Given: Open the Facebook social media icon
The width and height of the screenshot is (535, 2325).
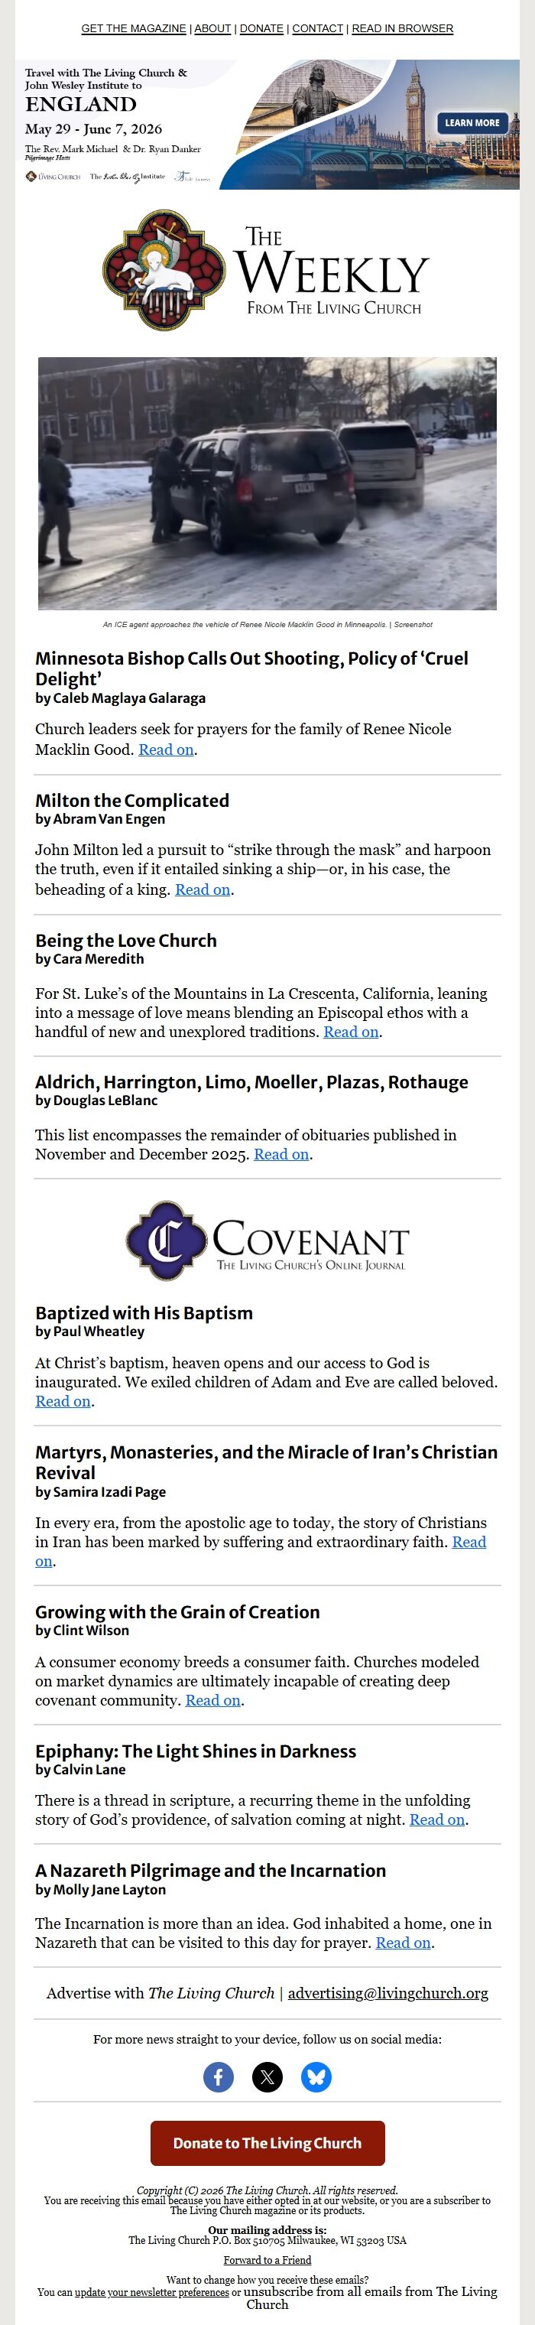Looking at the screenshot, I should [219, 2076].
